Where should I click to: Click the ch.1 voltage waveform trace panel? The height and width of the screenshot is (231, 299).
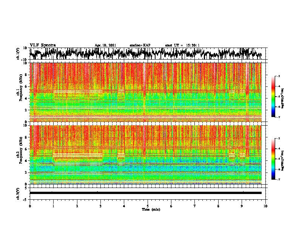coord(148,54)
